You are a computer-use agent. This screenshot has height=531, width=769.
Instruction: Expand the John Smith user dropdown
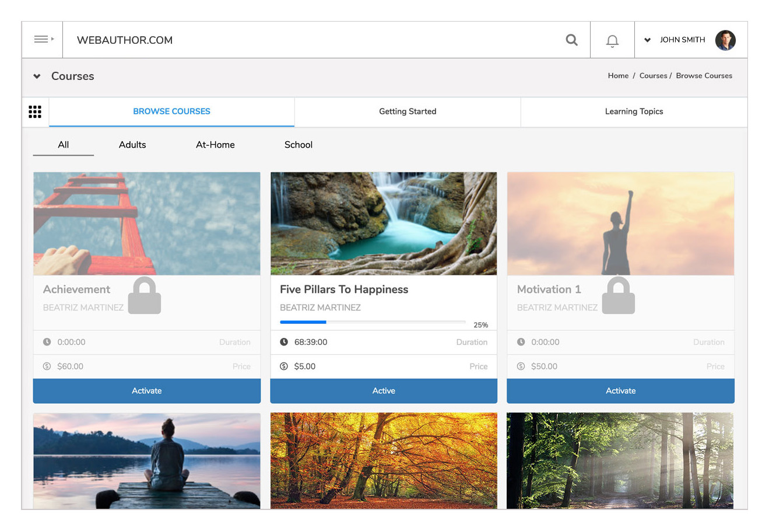click(647, 40)
